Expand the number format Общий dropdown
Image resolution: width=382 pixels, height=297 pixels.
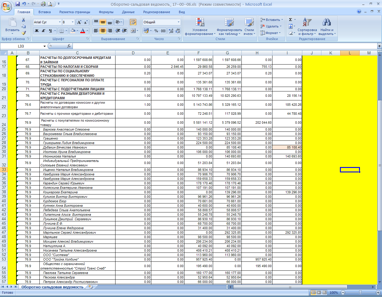click(178, 22)
